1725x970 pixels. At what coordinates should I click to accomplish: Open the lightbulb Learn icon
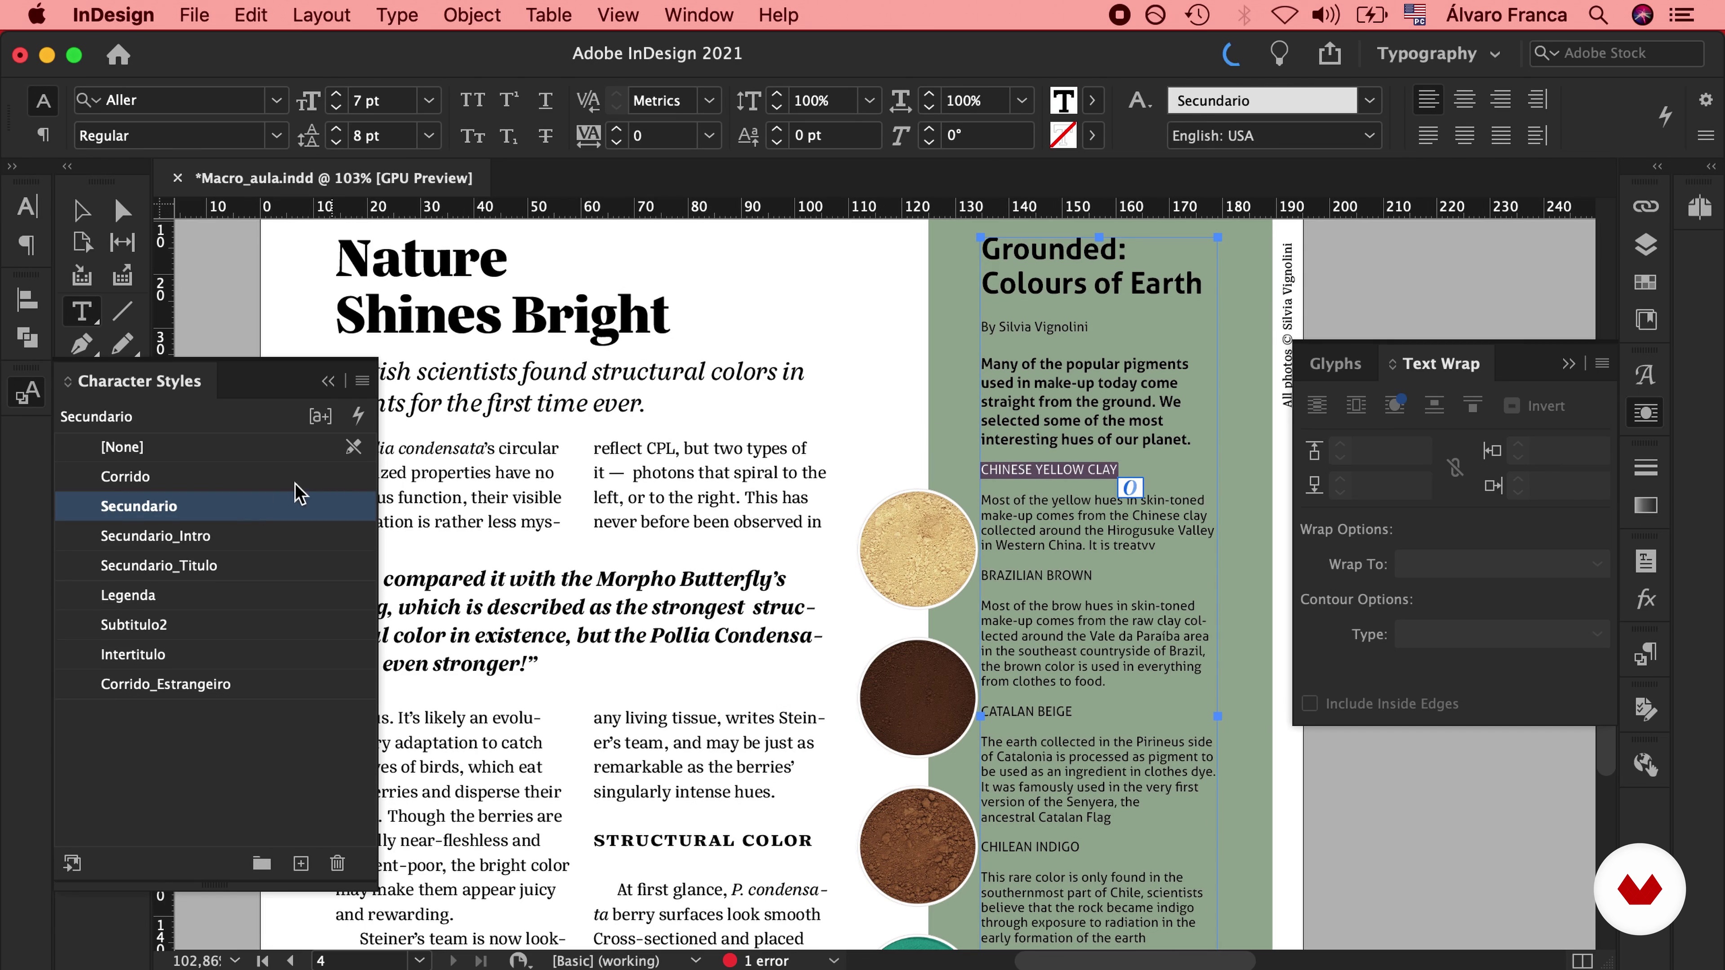click(x=1280, y=53)
